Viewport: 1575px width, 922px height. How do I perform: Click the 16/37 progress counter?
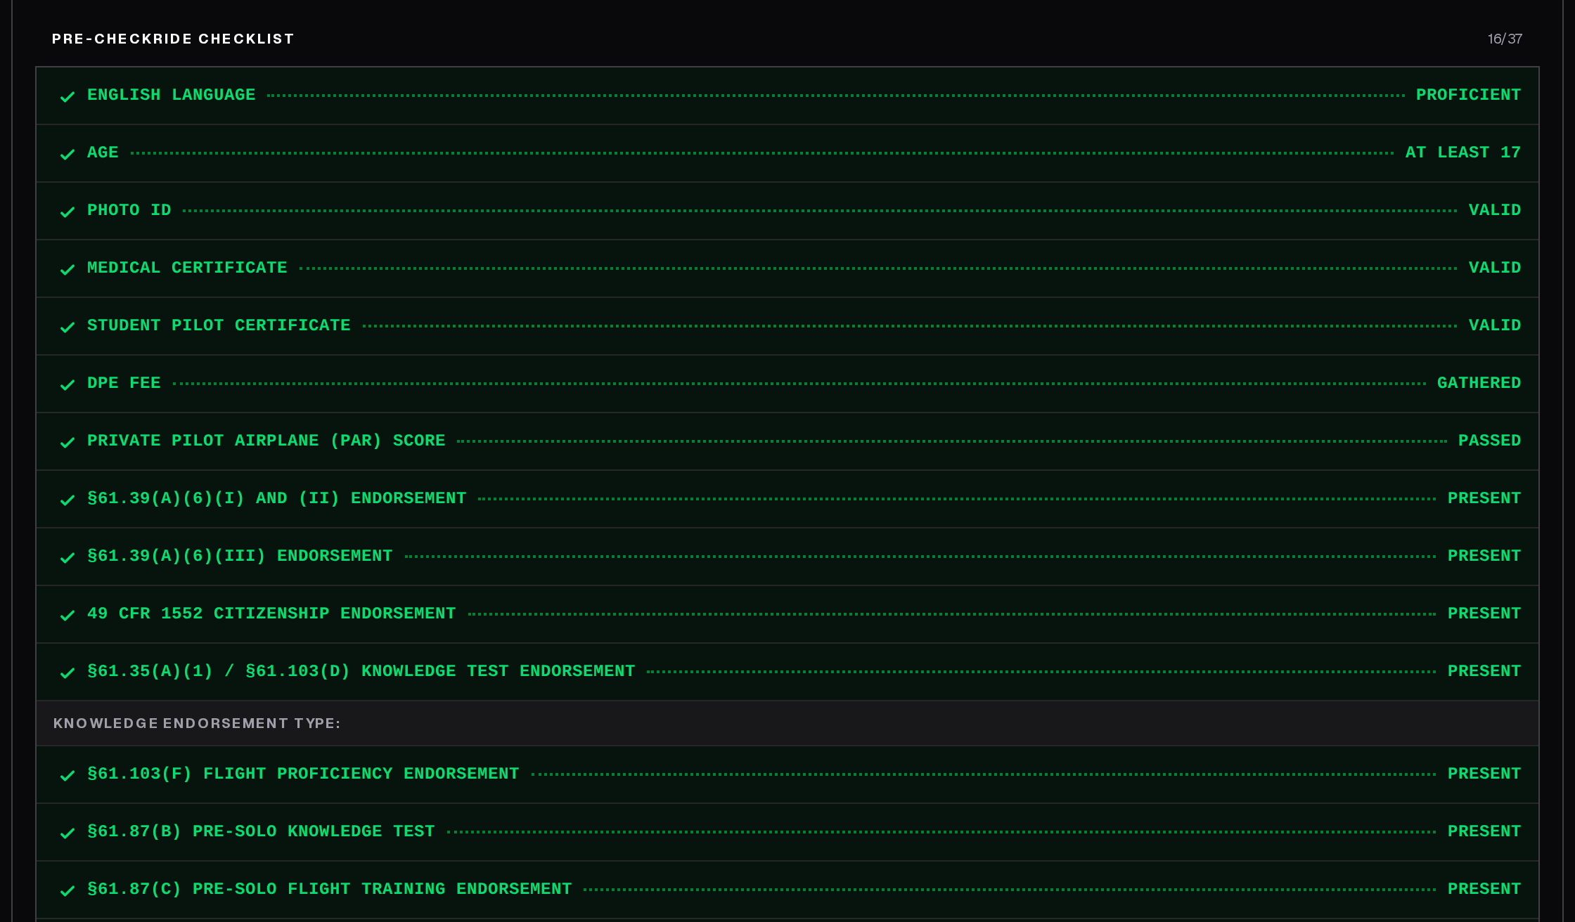click(1505, 39)
